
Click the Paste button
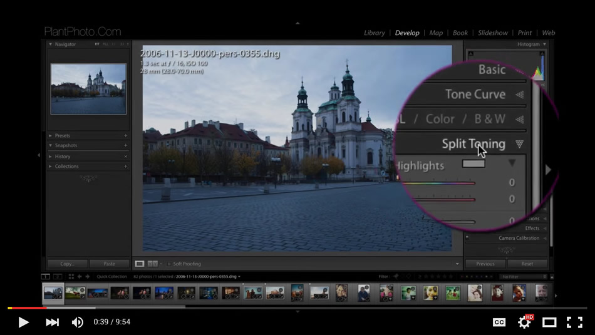click(109, 264)
